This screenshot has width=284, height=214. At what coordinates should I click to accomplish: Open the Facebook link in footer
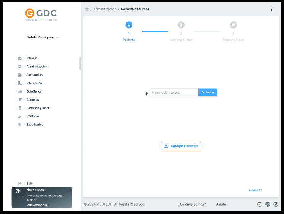point(276,204)
